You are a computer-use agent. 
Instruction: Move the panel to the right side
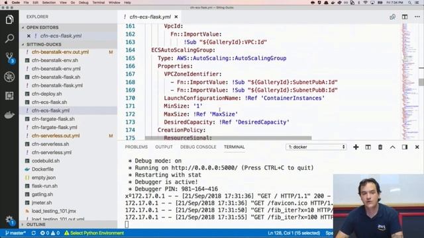click(405, 147)
